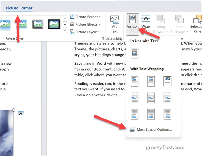Click the text 'Themes and styles also help'

click(x=99, y=43)
